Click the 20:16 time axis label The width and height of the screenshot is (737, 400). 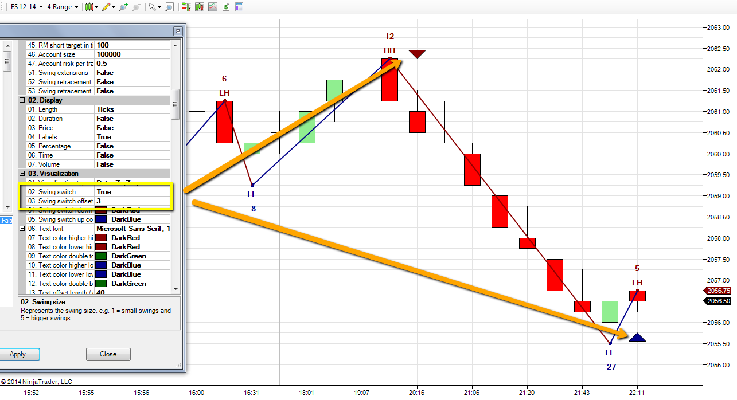(416, 393)
